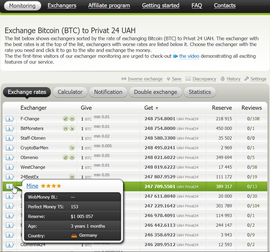Click the Inverse exchange link
Image resolution: width=270 pixels, height=252 pixels.
pyautogui.click(x=145, y=79)
